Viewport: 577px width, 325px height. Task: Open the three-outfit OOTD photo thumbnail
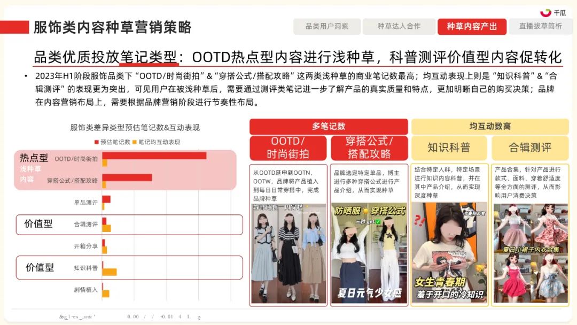tap(289, 253)
